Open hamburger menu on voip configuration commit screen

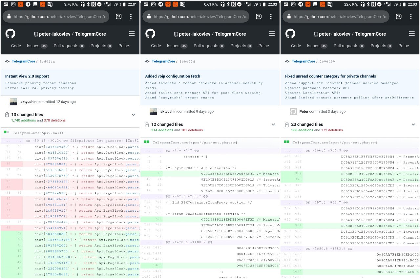click(x=272, y=34)
